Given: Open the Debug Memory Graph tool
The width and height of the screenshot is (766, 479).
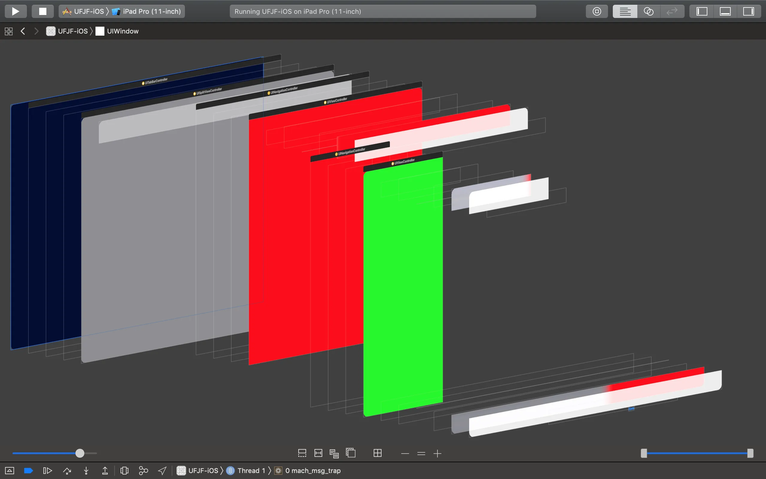Looking at the screenshot, I should coord(143,471).
